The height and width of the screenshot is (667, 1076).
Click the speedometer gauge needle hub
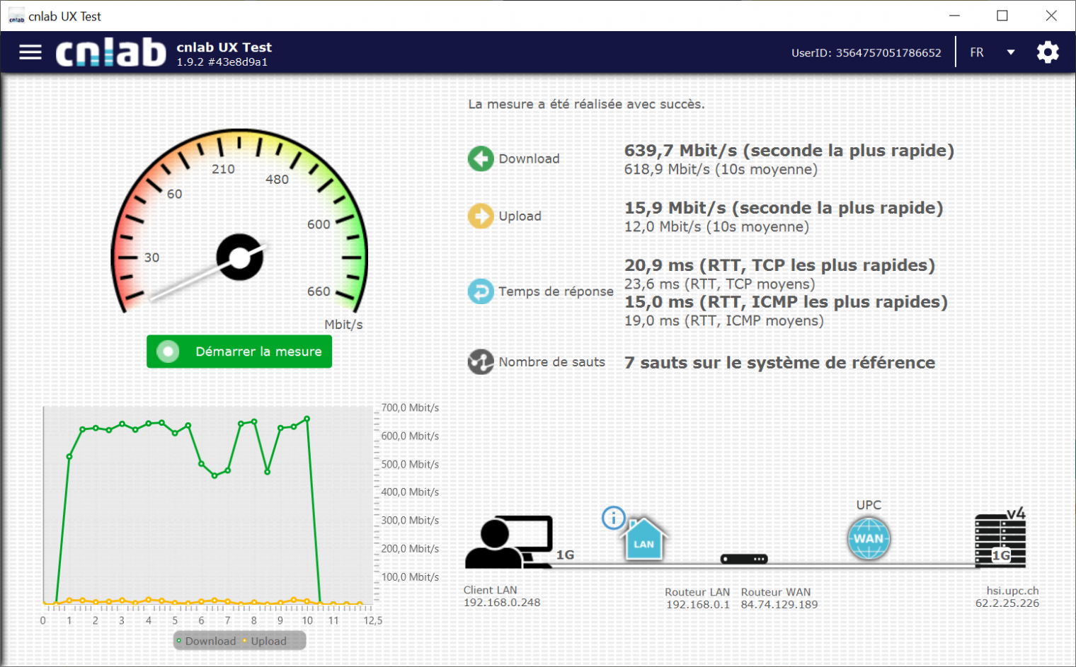[x=240, y=257]
